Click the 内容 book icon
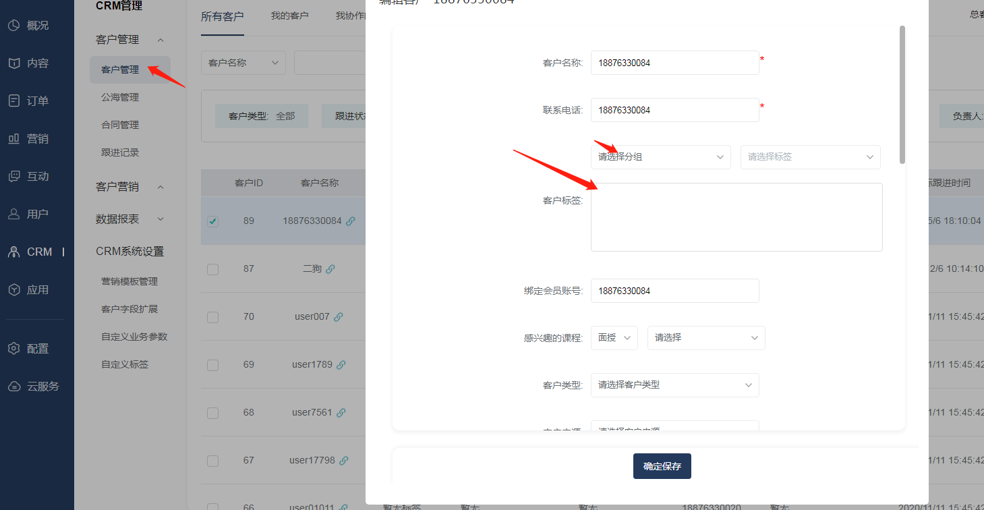984x510 pixels. (13, 63)
